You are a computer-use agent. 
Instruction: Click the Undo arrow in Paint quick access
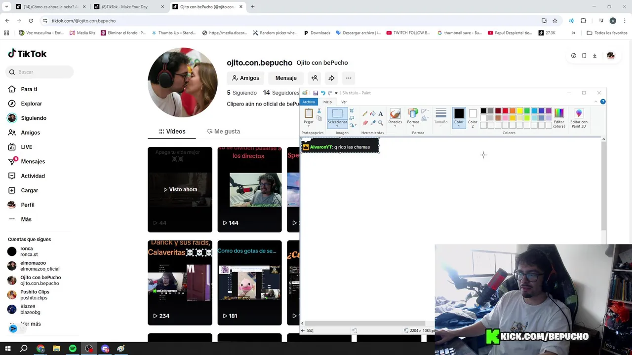tap(323, 93)
